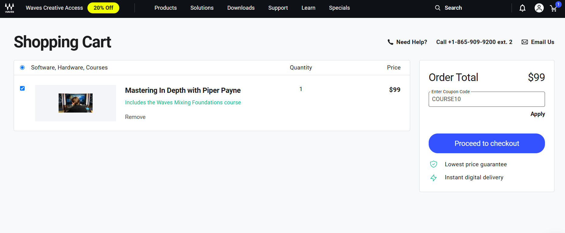Click the lightning bolt delivery icon
Screen dimensions: 565x233
point(434,178)
